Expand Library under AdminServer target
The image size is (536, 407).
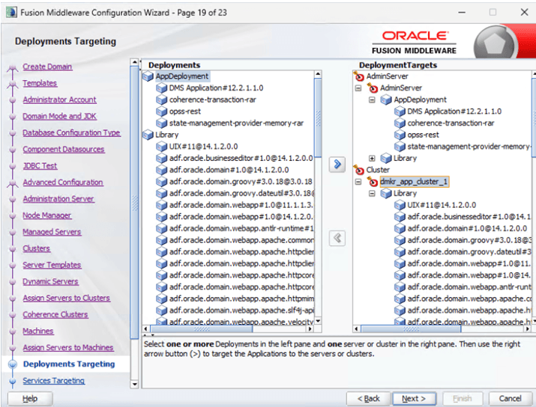[372, 159]
